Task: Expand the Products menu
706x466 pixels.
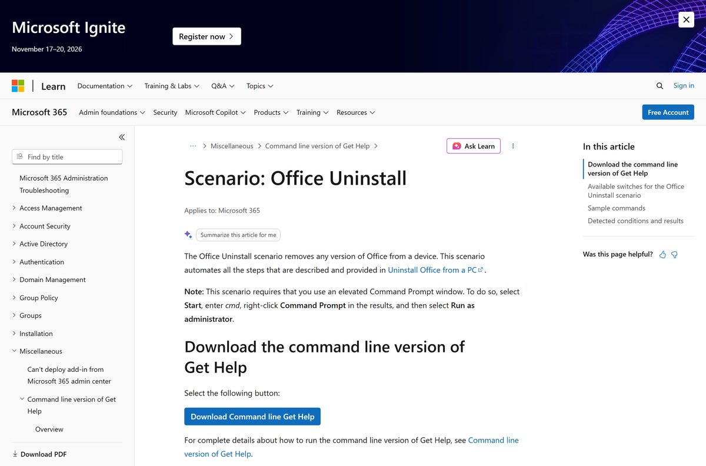Action: click(271, 112)
